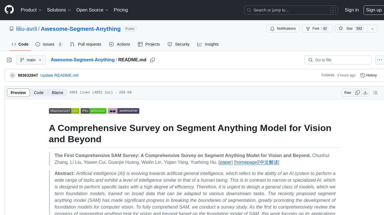Image resolution: width=384 pixels, height=215 pixels.
Task: Copy raw file contents icon
Action: click(x=357, y=93)
